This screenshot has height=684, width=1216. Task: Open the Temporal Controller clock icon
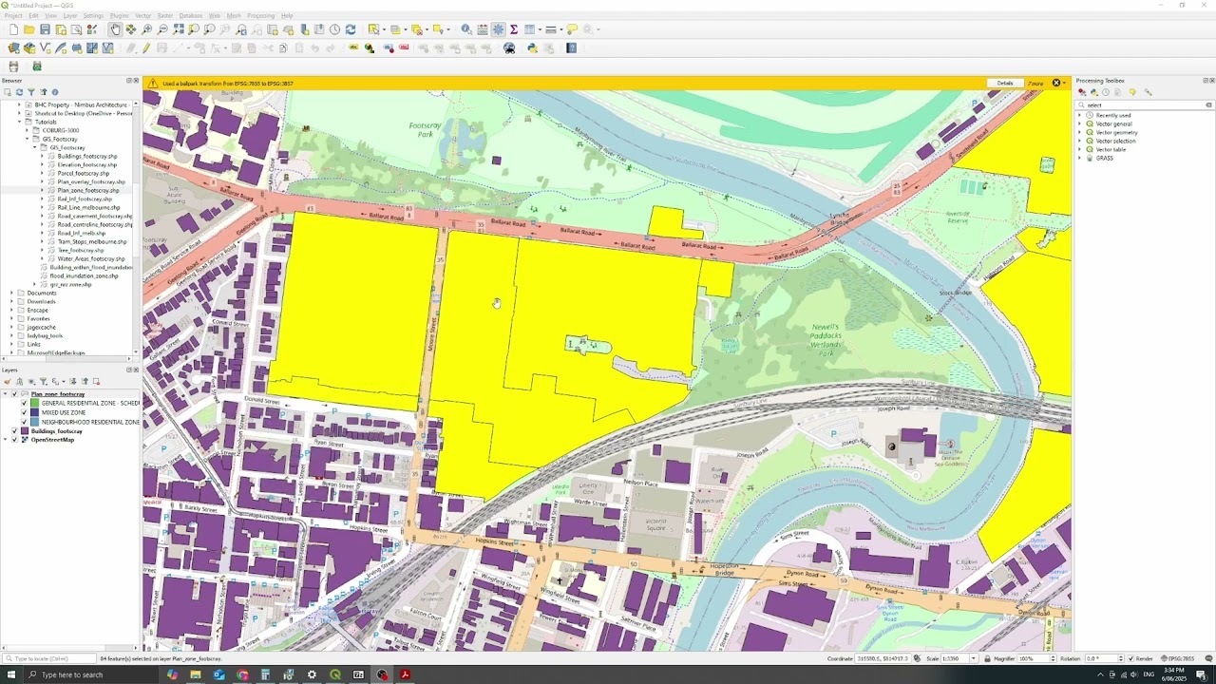[335, 29]
